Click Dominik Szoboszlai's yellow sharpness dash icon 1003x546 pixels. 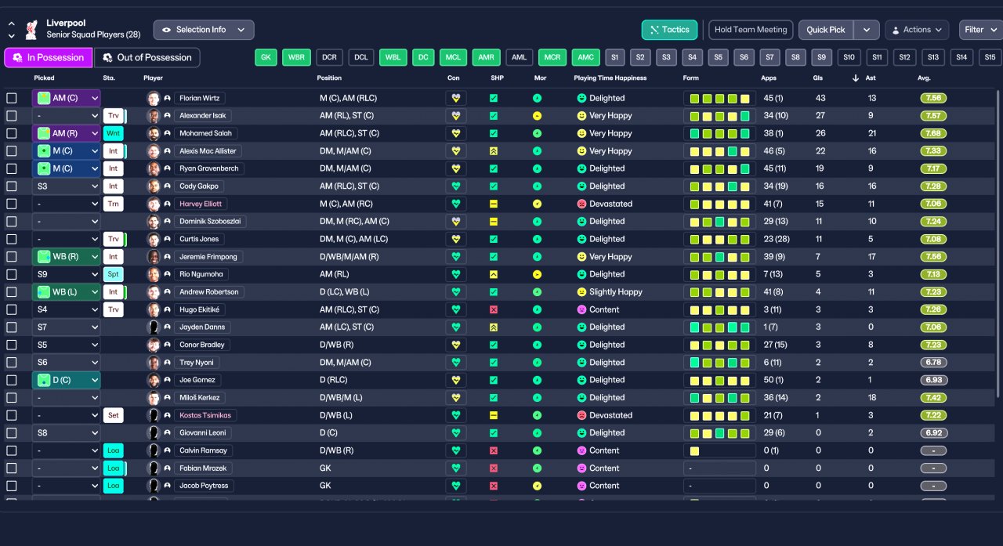tap(494, 222)
